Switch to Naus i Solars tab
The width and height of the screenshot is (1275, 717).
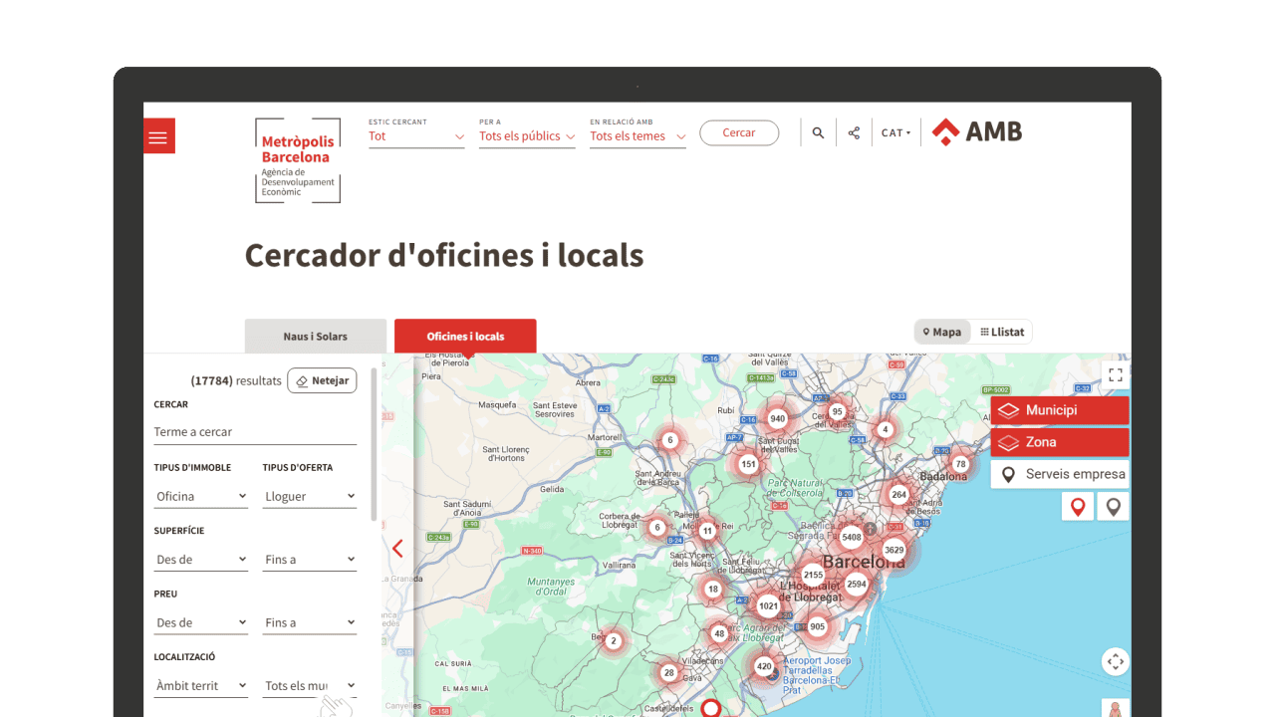coord(315,337)
